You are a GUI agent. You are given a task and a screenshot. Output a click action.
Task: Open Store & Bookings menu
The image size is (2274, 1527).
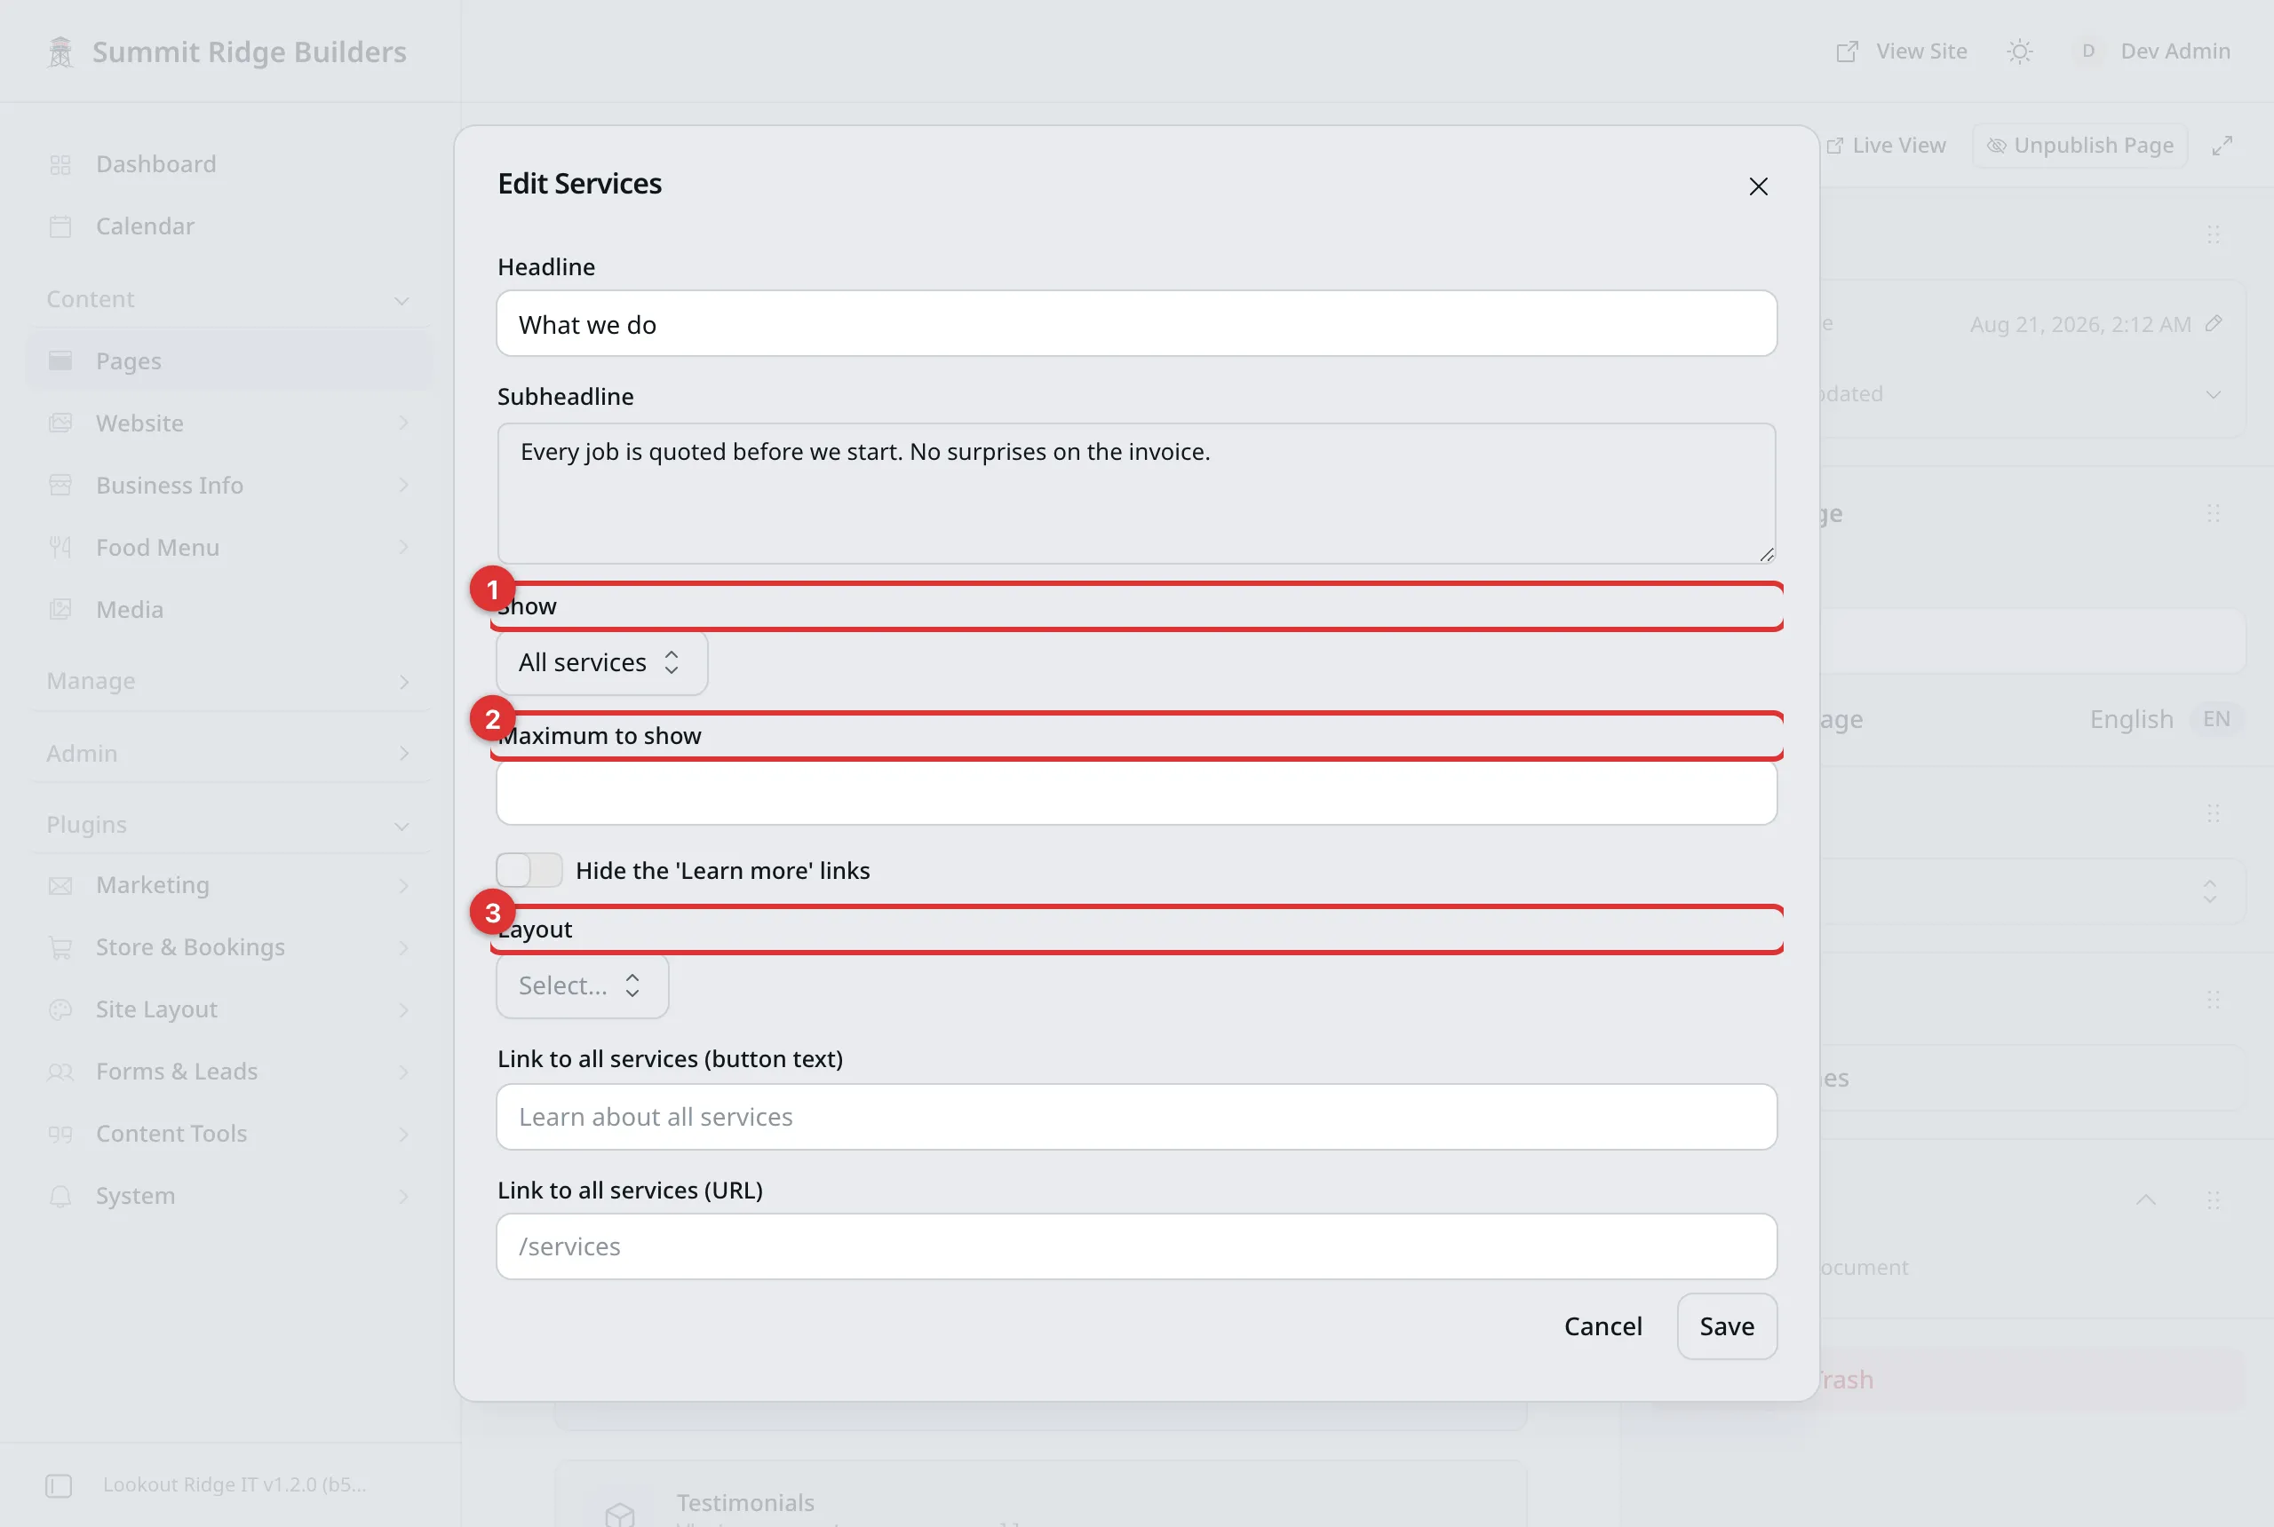[x=230, y=947]
